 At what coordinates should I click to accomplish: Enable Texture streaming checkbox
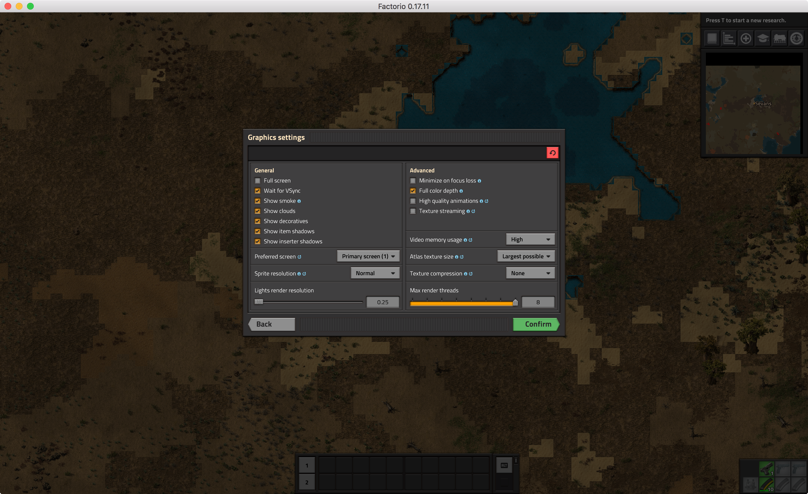point(413,211)
